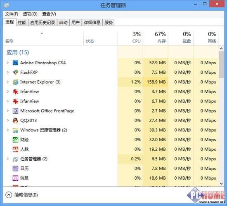
Task: Click the vertical scrollbar thumb
Action: click(x=221, y=65)
